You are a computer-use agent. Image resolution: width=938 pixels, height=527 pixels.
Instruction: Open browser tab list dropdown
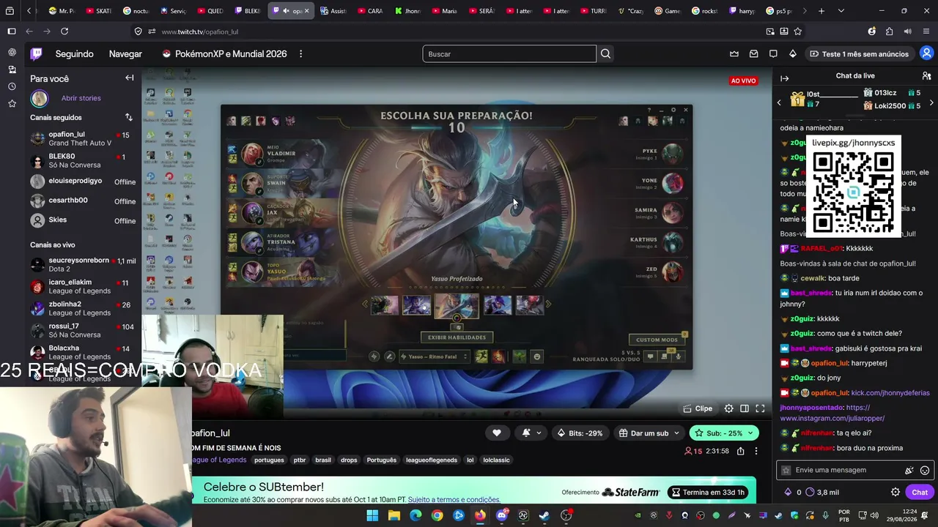pos(841,11)
